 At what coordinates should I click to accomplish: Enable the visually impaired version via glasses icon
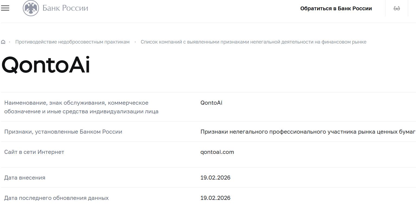[396, 8]
